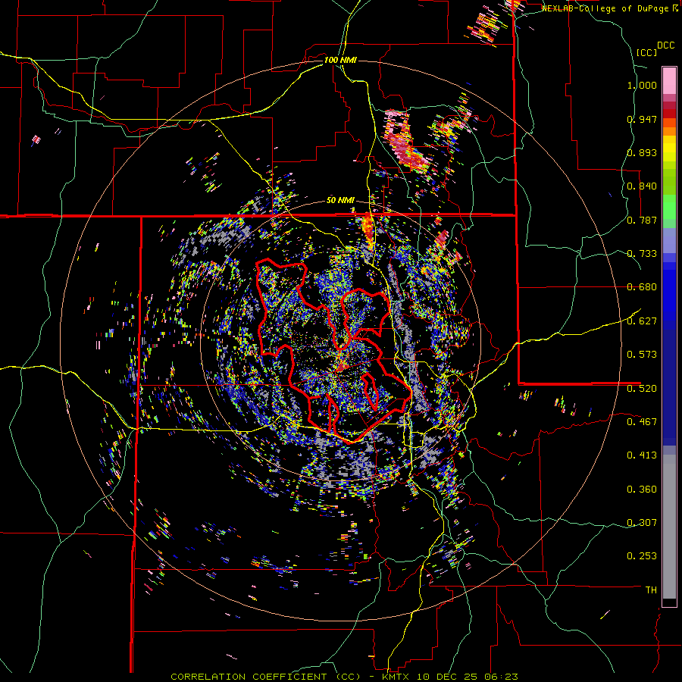Click the TH threshold label
Screen dimensions: 682x682
651,590
